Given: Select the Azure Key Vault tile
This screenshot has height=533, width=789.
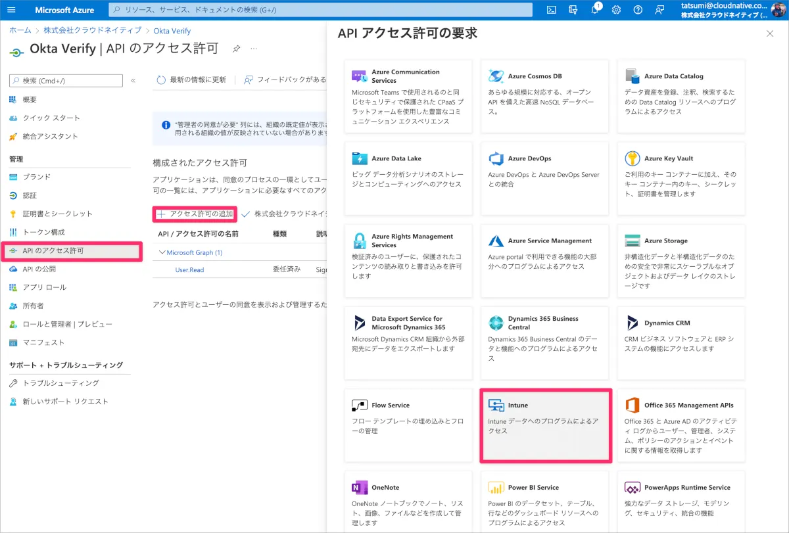Looking at the screenshot, I should (681, 178).
